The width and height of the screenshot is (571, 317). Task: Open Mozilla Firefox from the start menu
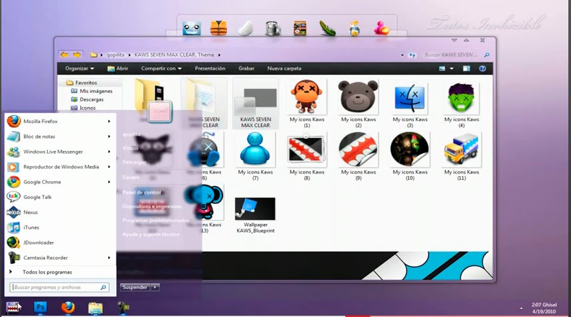point(60,122)
